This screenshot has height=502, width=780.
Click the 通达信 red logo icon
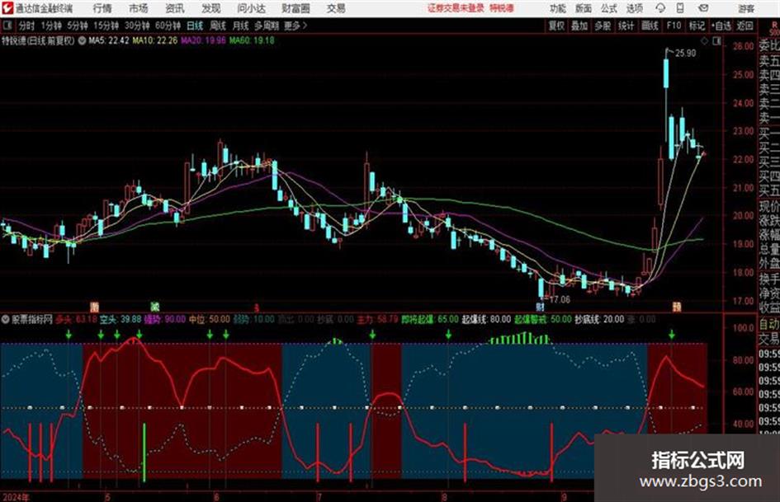coord(7,8)
